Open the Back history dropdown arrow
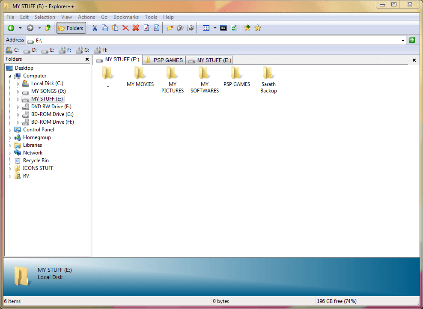Viewport: 423px width, 309px height. point(20,28)
